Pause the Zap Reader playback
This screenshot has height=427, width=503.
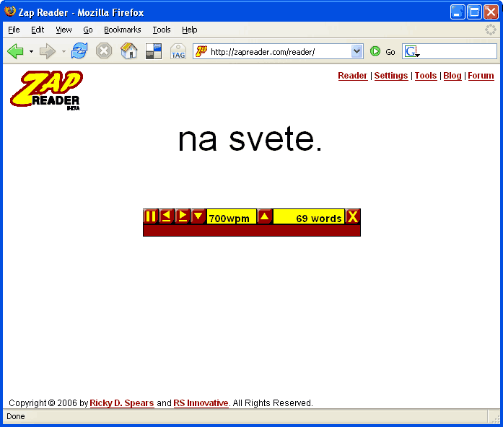tap(150, 216)
